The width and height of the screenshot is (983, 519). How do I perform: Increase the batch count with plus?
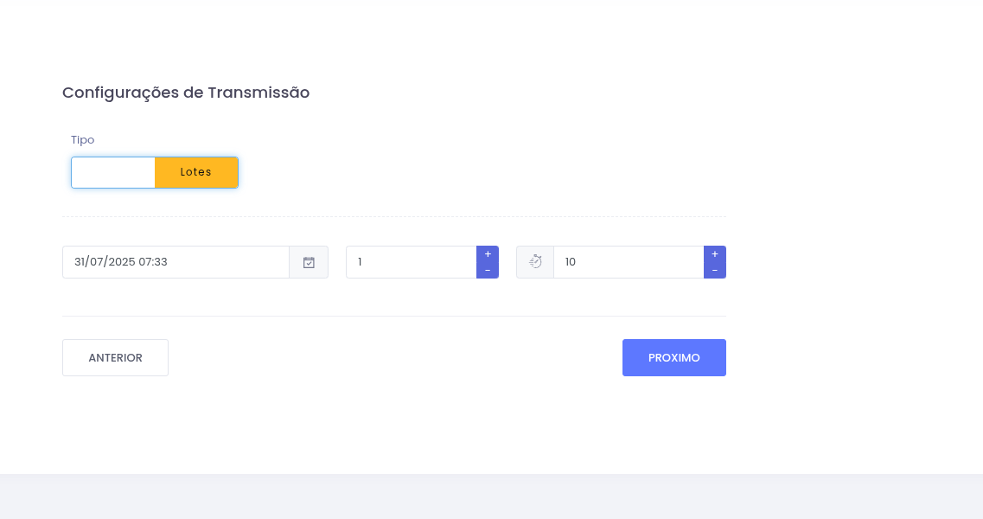point(488,254)
